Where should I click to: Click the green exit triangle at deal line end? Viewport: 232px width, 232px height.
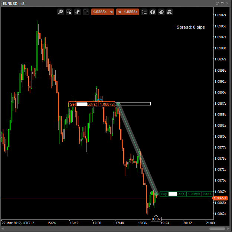[157, 194]
